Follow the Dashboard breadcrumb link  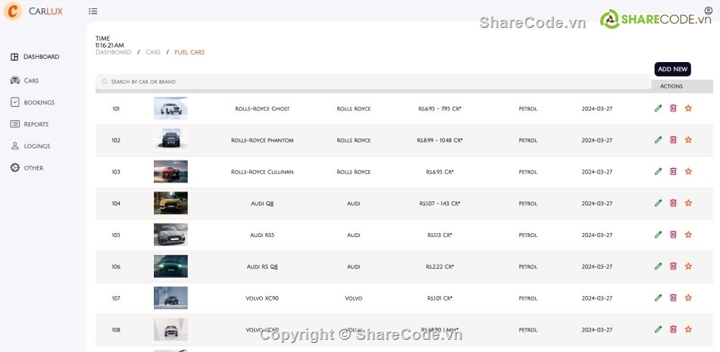click(x=114, y=52)
